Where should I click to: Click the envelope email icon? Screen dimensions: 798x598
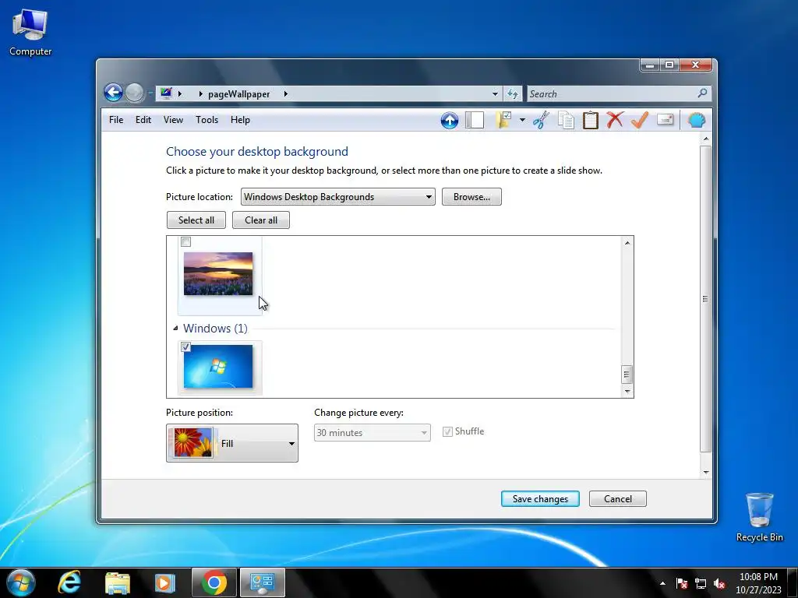[x=666, y=120]
